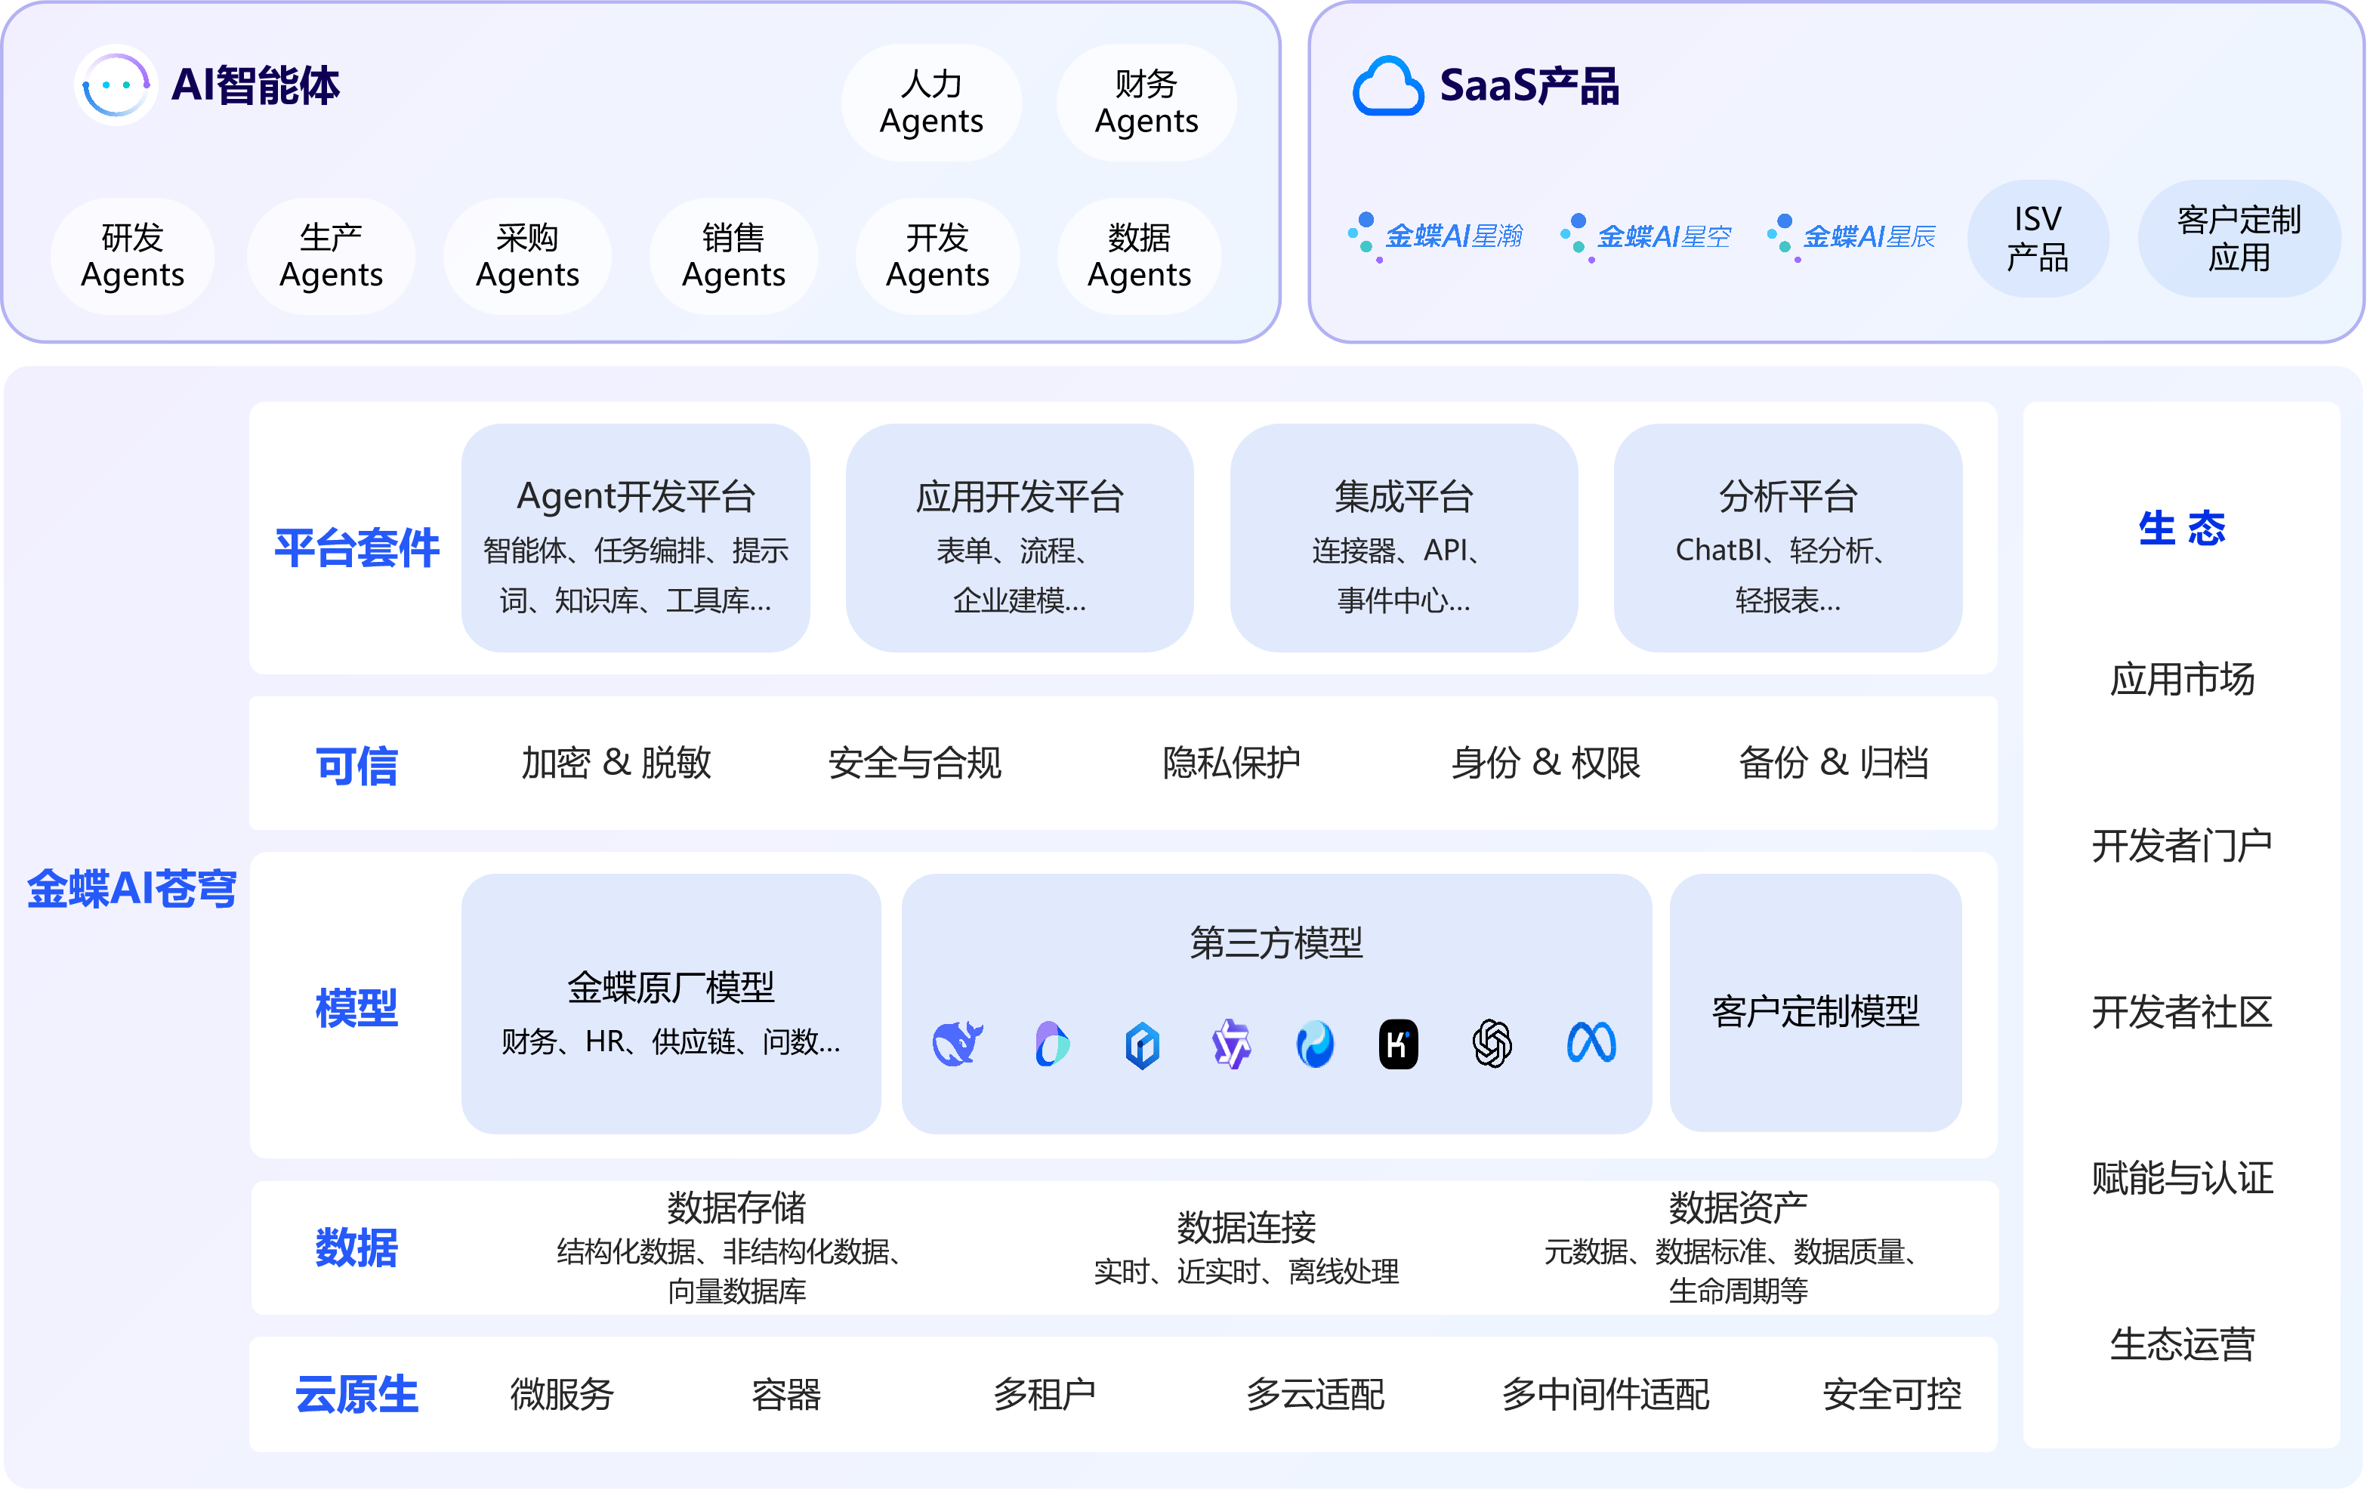This screenshot has width=2367, height=1493.
Task: Click 多云适配 text
Action: coord(1315,1394)
